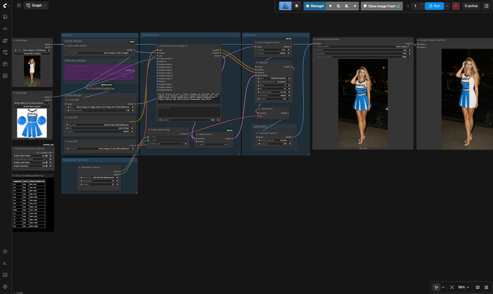This screenshot has height=294, width=493.
Task: Select the canvas pointer mode button
Action: click(436, 287)
